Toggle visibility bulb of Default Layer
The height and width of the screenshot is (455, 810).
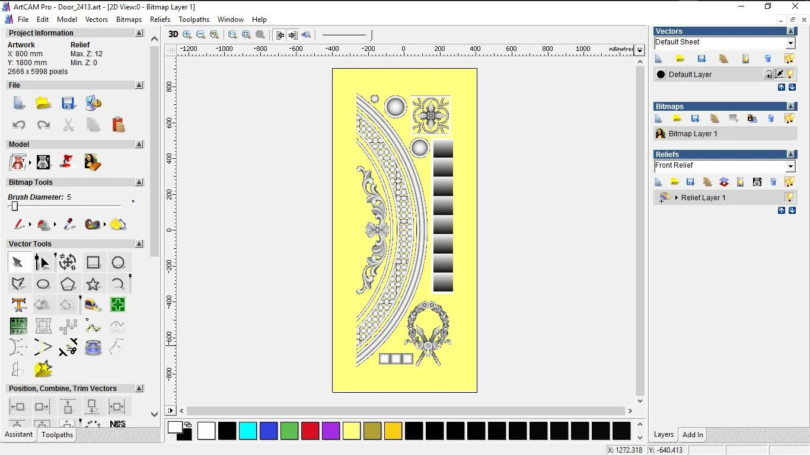pos(790,74)
